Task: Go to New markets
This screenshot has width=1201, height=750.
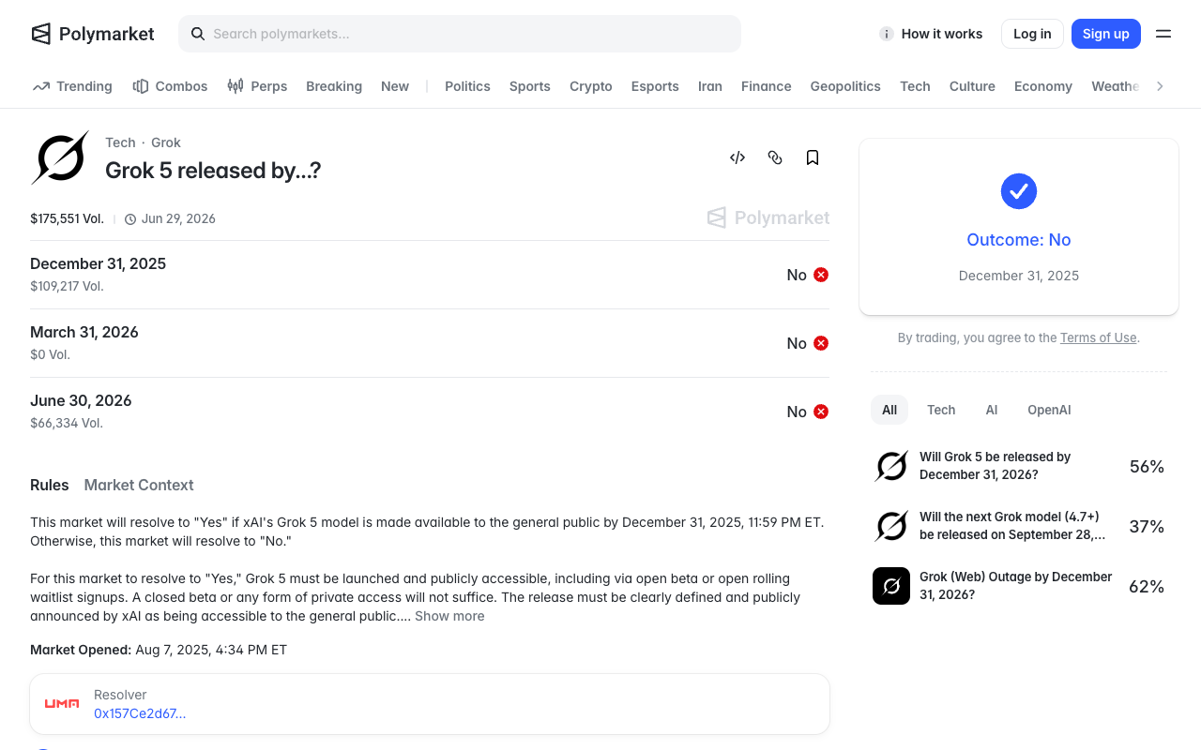Action: click(395, 86)
